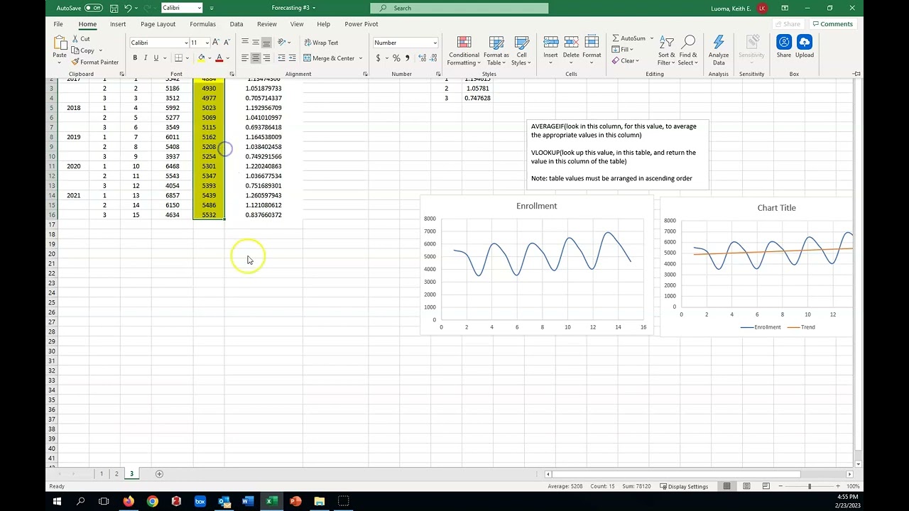
Task: Select Normal view icon in status bar
Action: point(727,486)
